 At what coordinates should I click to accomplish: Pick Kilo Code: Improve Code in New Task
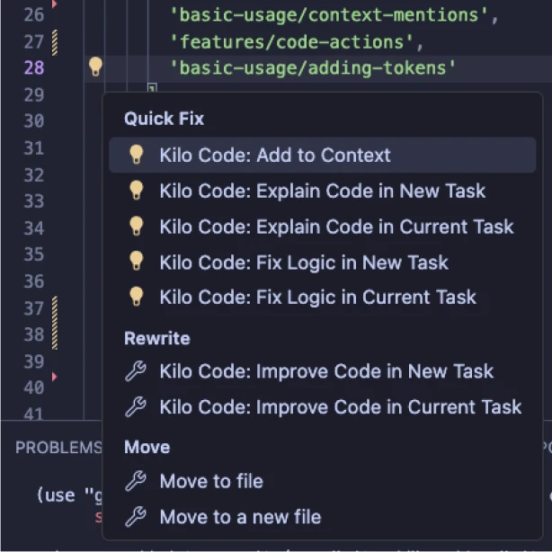[322, 371]
